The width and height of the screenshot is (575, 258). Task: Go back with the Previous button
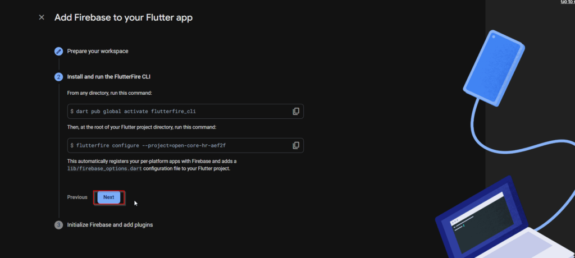[77, 197]
